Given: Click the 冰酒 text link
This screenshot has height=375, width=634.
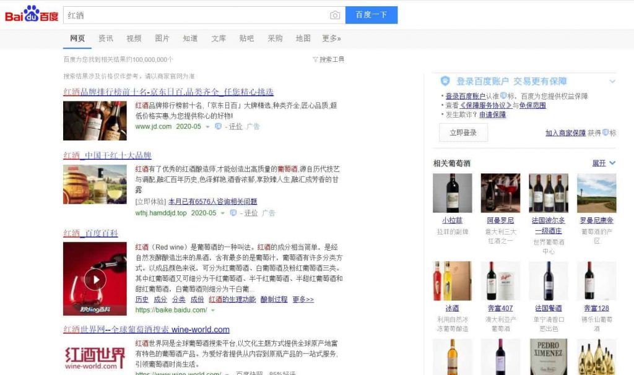Looking at the screenshot, I should [453, 308].
